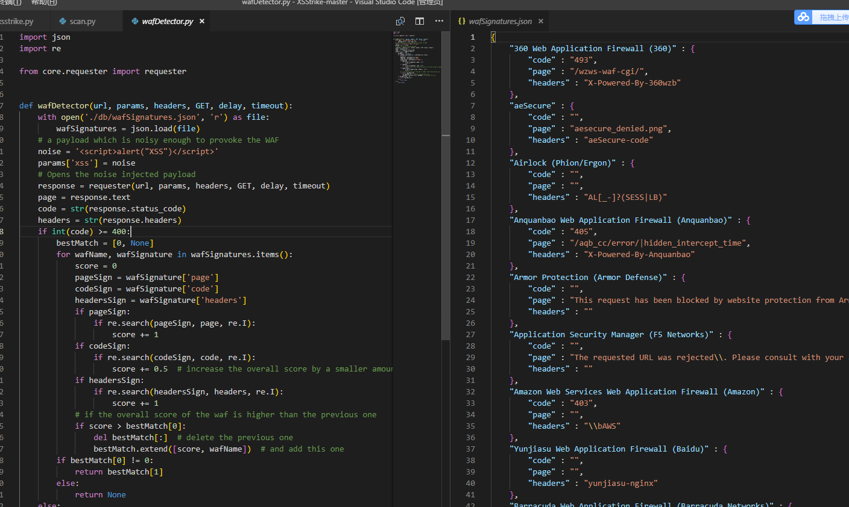Click the open changes icon in editor toolbar
The height and width of the screenshot is (507, 849).
pyautogui.click(x=400, y=21)
